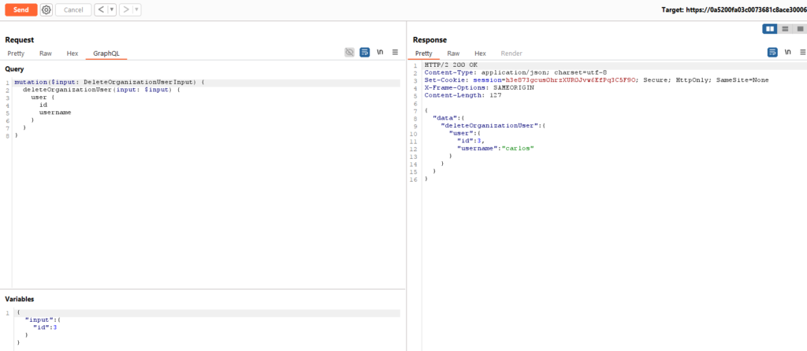Switch Response view to Pretty tab

click(423, 54)
